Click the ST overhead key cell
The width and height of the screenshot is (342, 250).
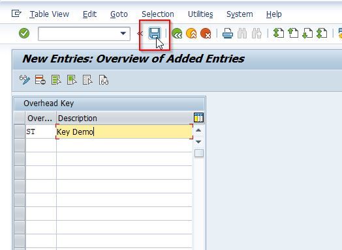(40, 132)
